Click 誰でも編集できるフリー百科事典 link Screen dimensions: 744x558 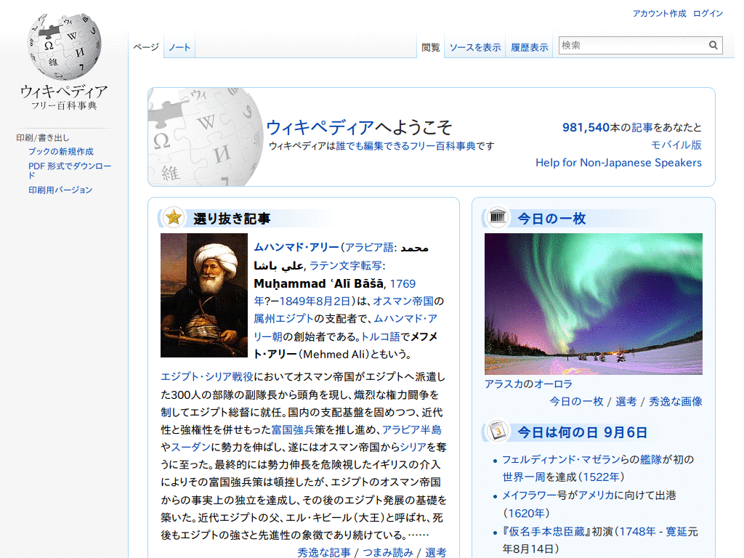pyautogui.click(x=405, y=145)
